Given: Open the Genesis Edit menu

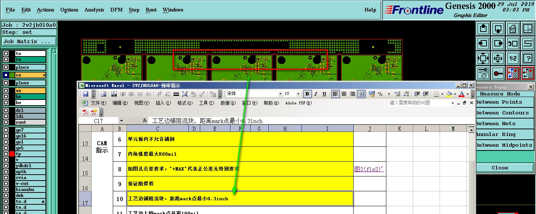Looking at the screenshot, I should click(x=26, y=10).
